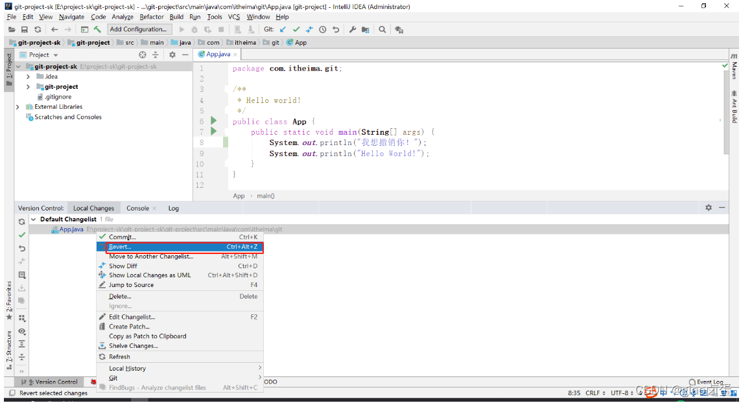Click the Build project hammer icon
This screenshot has width=741, height=403.
click(97, 29)
